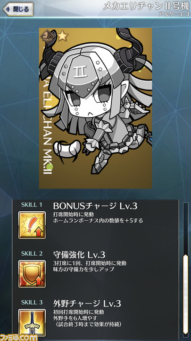
Task: Tap the 外野チャージ sword skill icon
Action: pyautogui.click(x=32, y=323)
